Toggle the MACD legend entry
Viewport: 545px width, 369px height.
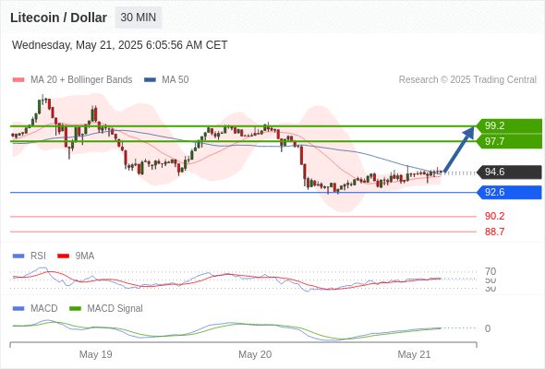click(35, 309)
